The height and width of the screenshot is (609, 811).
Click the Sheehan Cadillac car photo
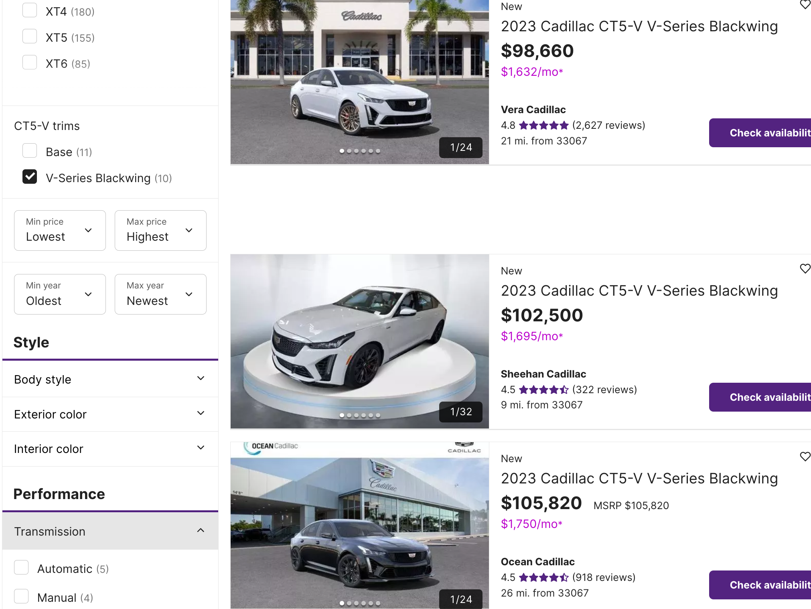pyautogui.click(x=359, y=341)
